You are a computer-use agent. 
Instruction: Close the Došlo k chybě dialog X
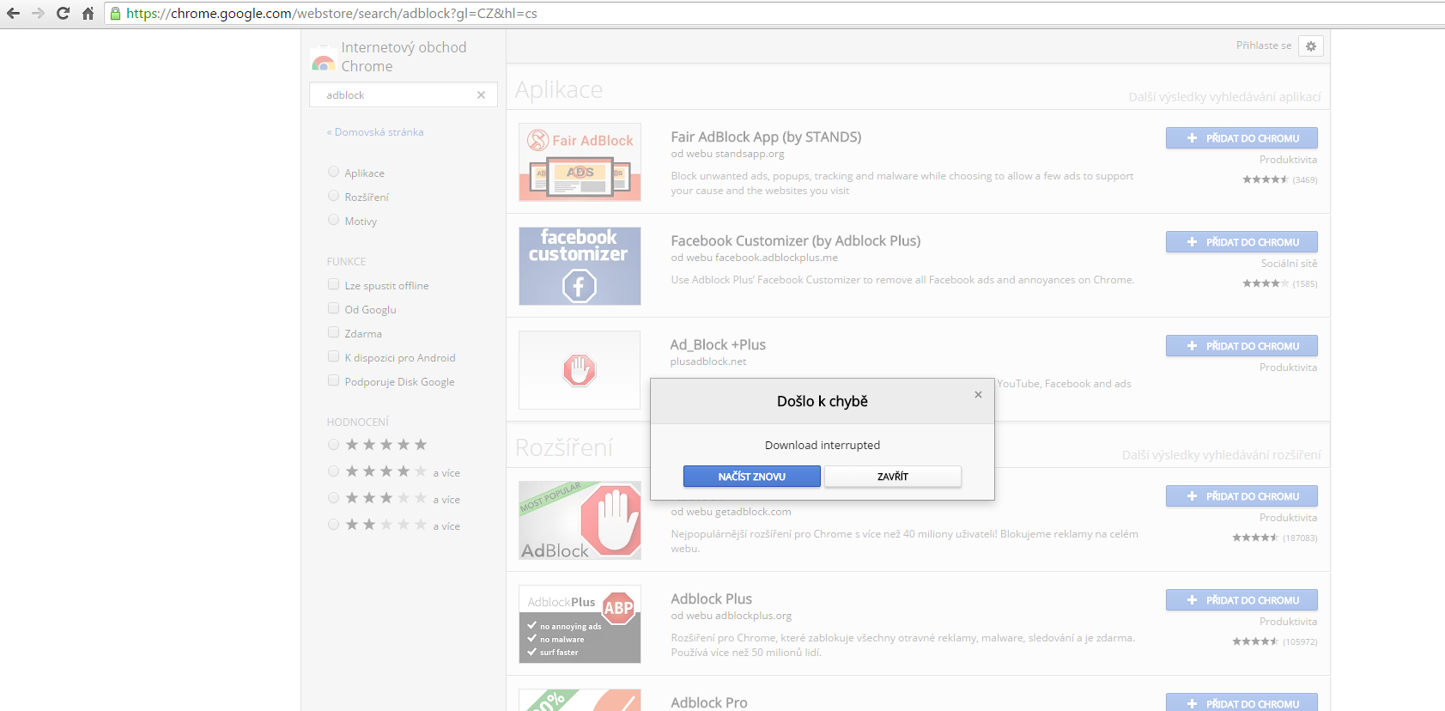click(x=978, y=395)
